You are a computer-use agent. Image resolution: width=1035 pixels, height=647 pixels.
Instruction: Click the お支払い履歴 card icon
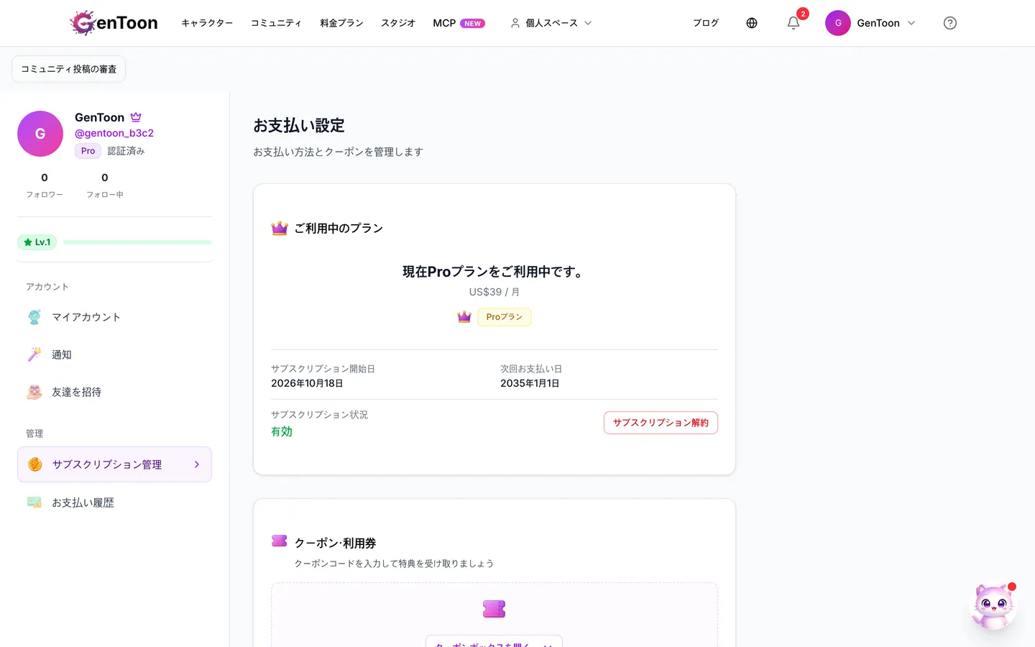tap(34, 503)
